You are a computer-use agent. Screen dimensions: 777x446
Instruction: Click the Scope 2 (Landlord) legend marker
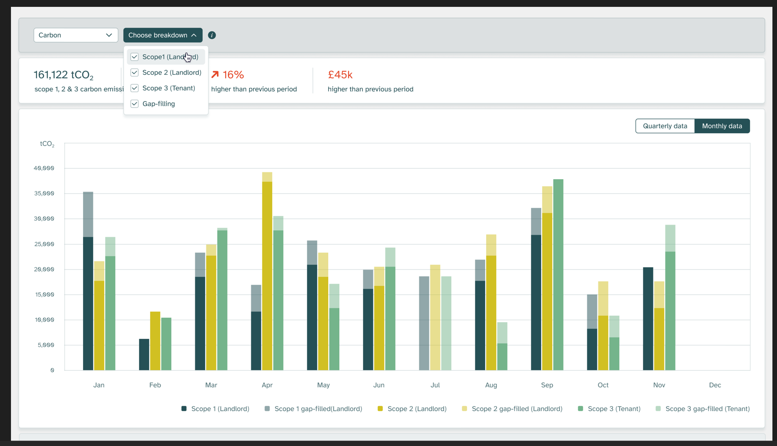pos(380,409)
